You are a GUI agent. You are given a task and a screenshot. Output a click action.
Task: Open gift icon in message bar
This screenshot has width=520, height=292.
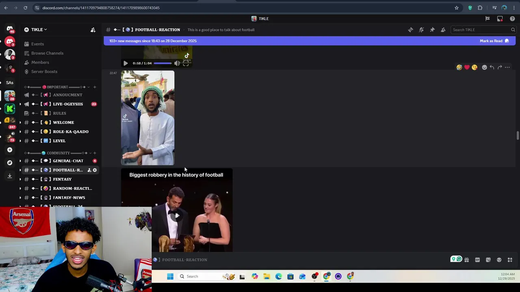pyautogui.click(x=466, y=260)
